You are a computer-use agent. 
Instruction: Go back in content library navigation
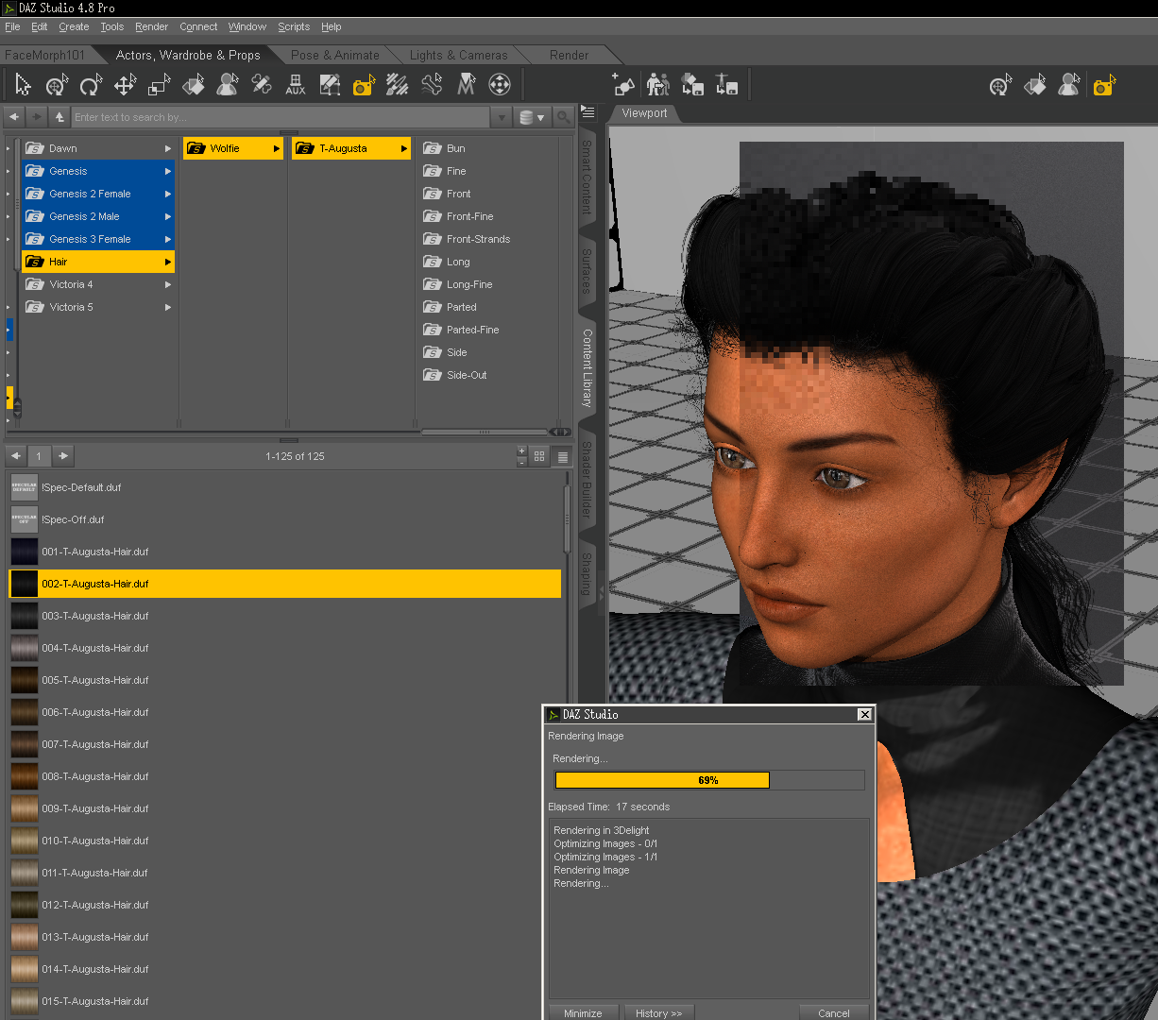(x=14, y=117)
